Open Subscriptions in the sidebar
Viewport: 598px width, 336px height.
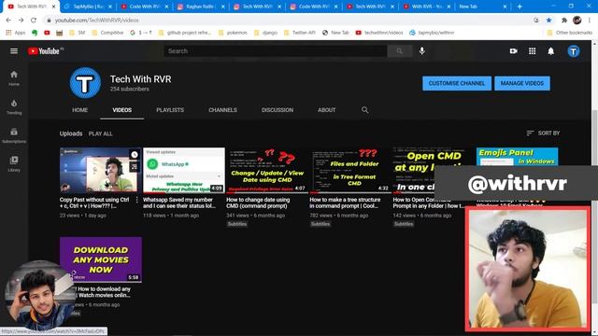14,135
